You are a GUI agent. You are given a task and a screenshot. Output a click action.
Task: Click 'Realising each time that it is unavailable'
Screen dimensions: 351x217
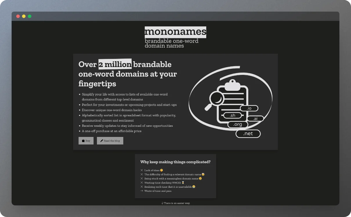point(168,187)
